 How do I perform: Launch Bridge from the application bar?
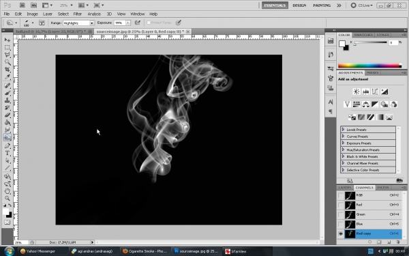(x=22, y=5)
